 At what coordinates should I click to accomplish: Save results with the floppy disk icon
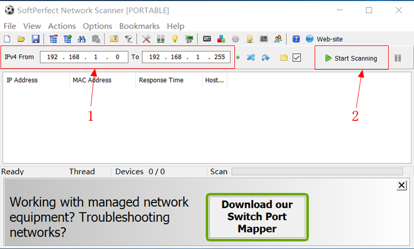pos(35,39)
